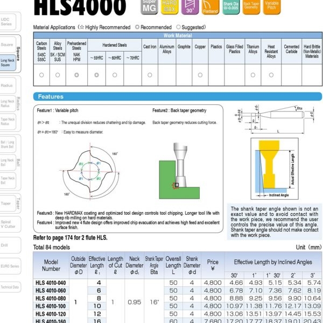Select the purple 30° helix badge
Image resolution: width=323 pixels, height=323 pixels.
click(x=190, y=7)
